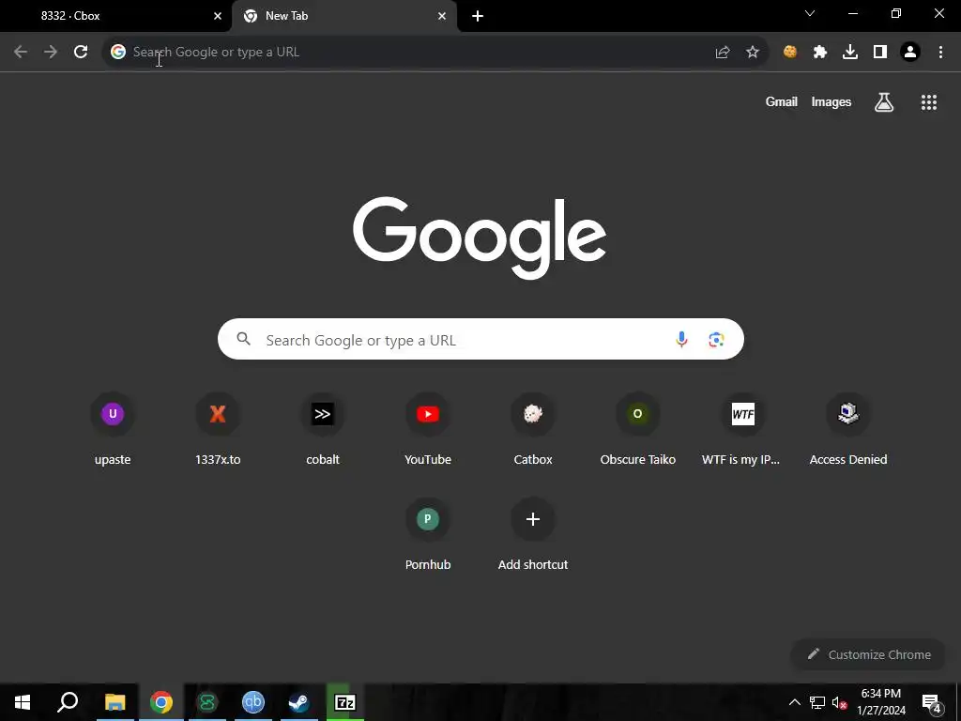
Task: Open 7-Zip from the taskbar
Action: tap(345, 702)
